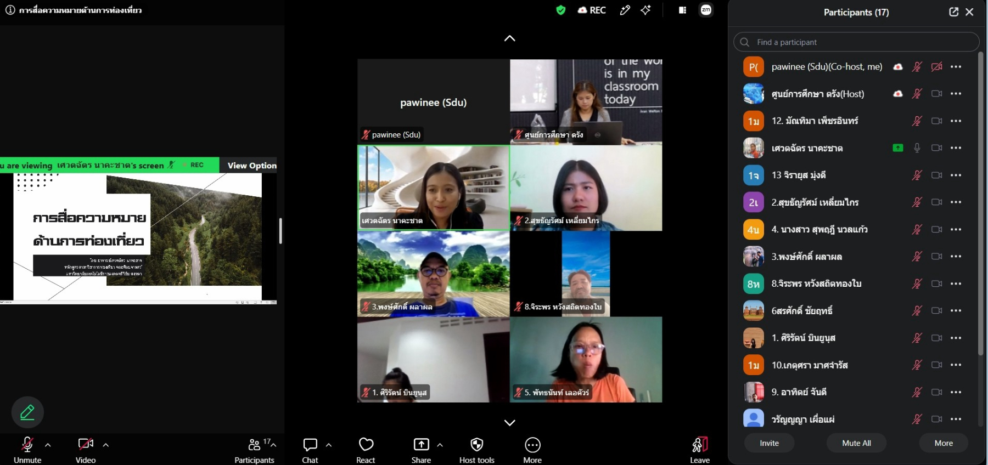988x465 pixels.
Task: Toggle microphone for pawinee (Sdu) in participant list
Action: point(917,67)
